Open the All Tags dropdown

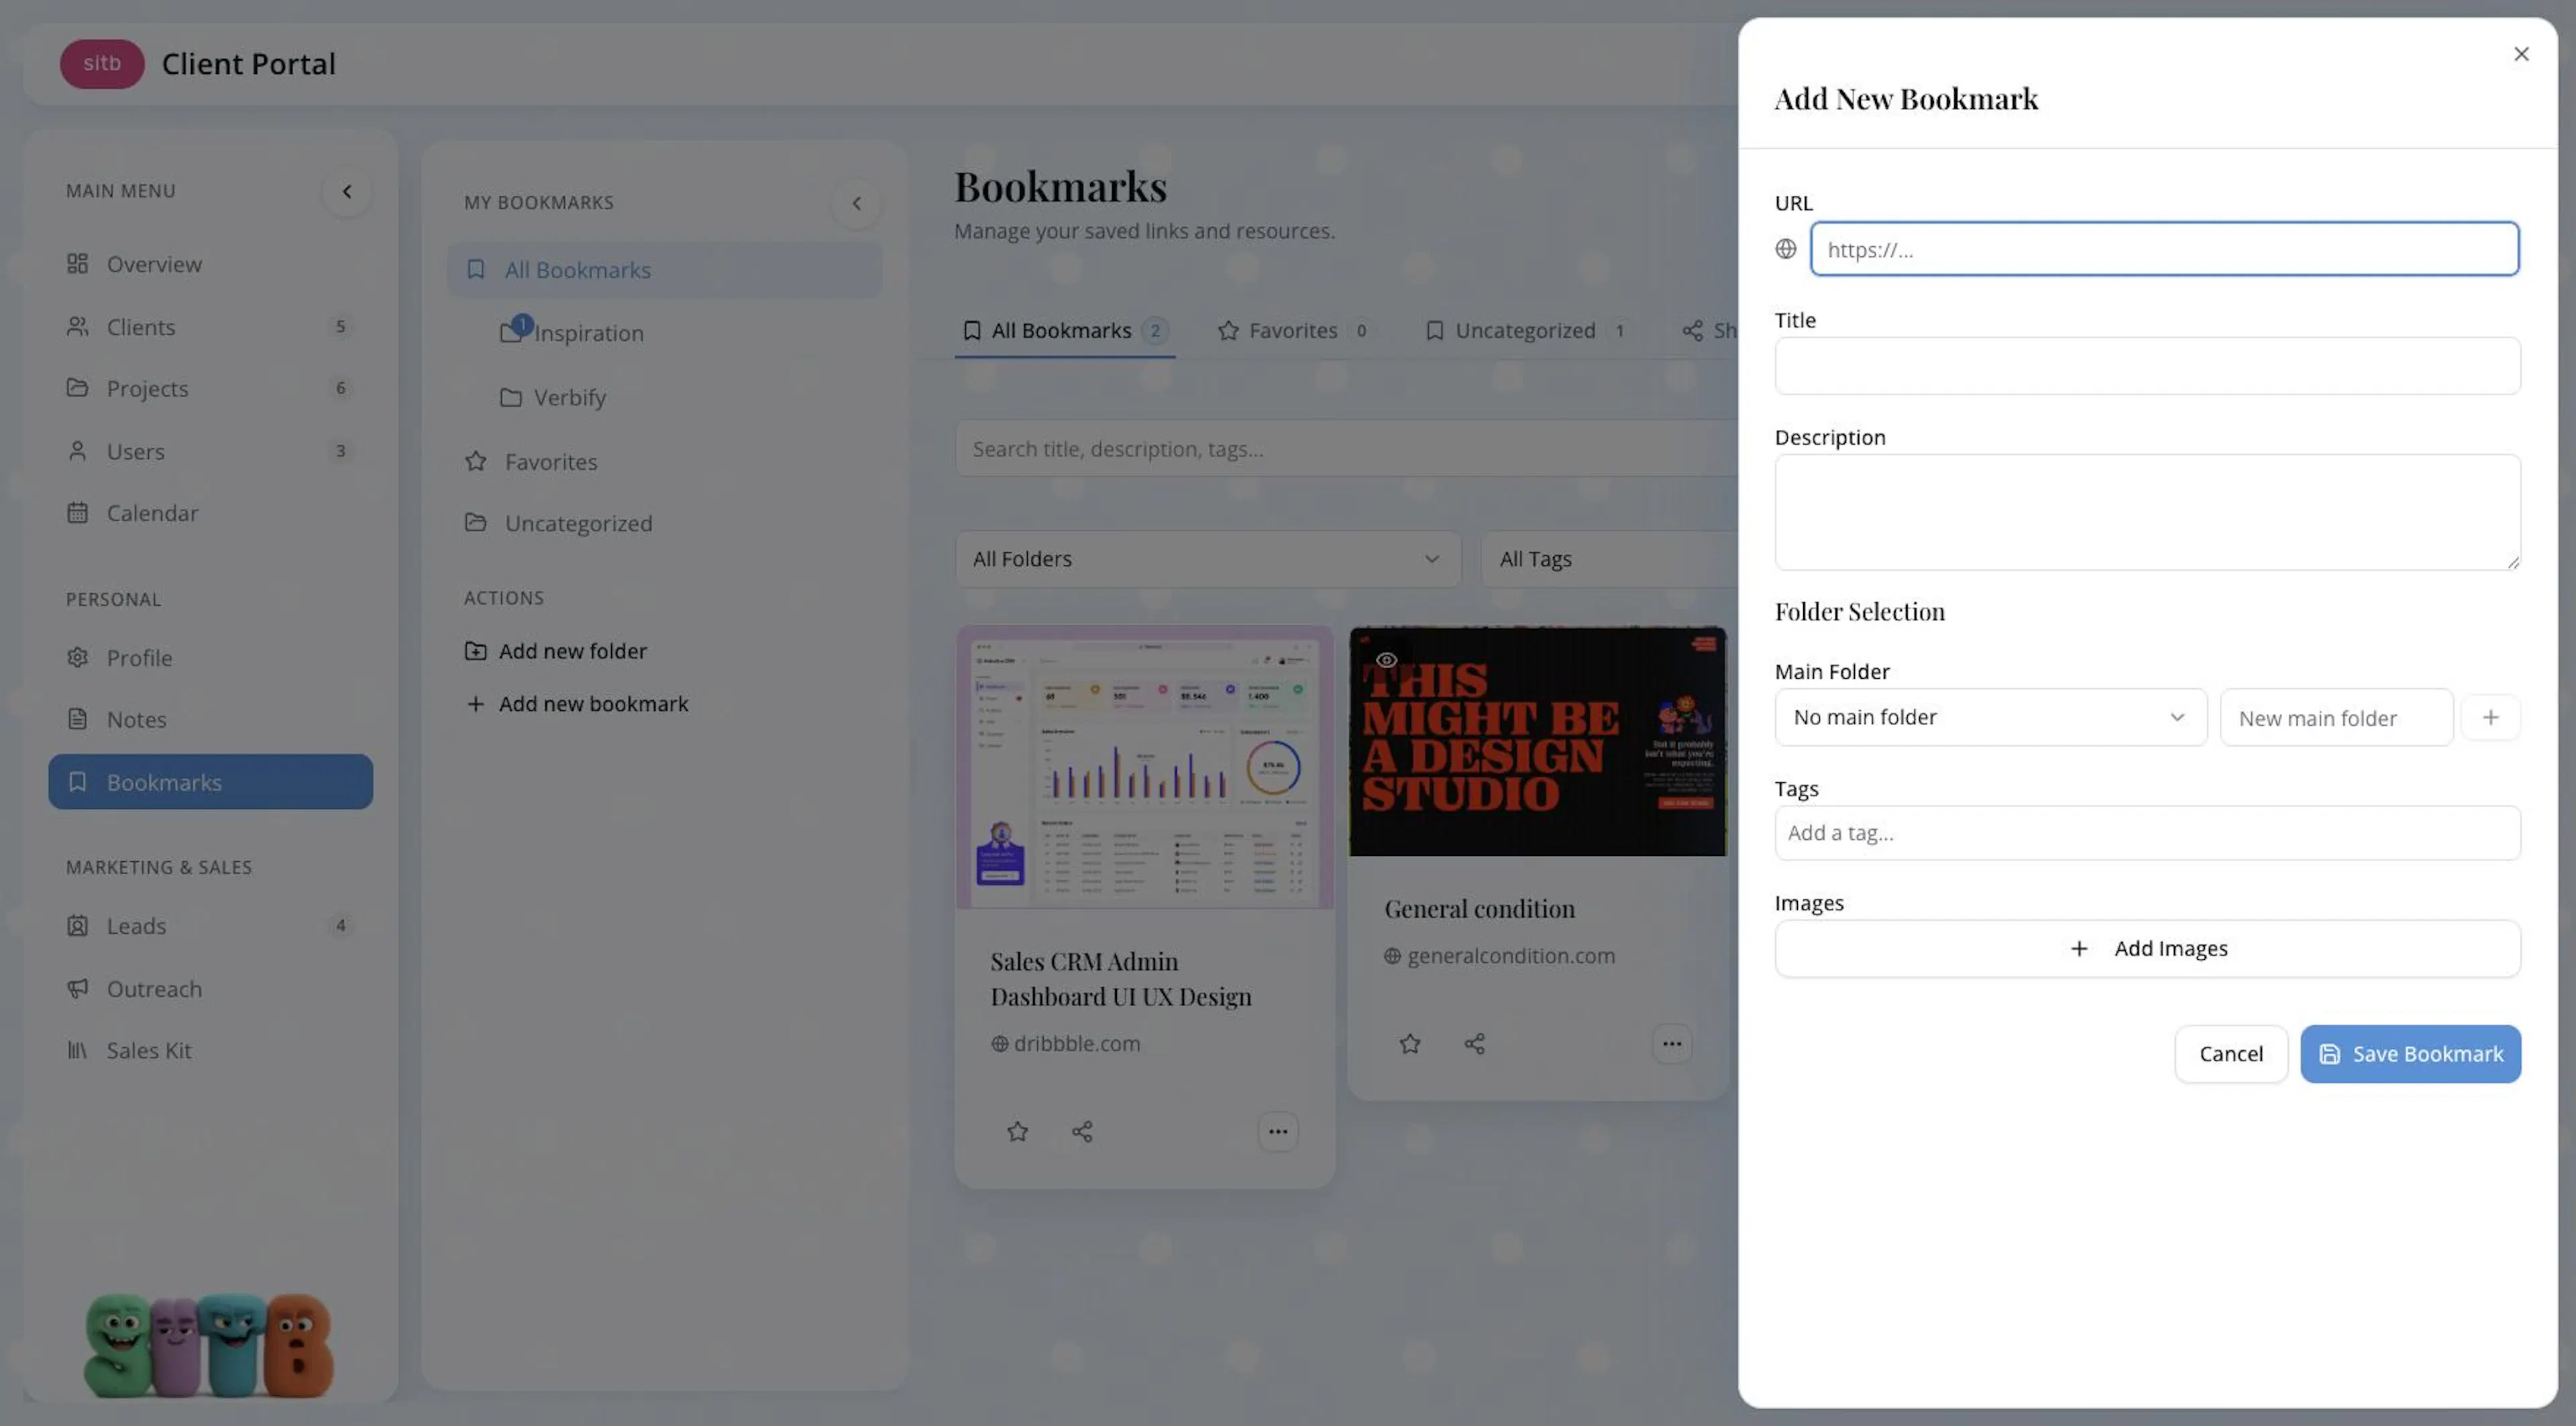(x=1609, y=559)
